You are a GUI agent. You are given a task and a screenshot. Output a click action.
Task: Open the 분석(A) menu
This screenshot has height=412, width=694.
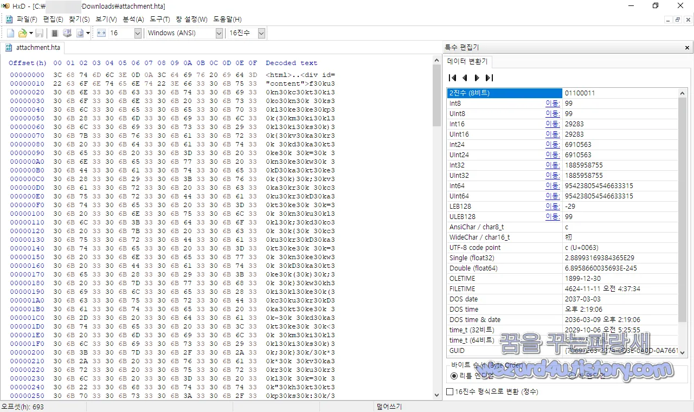coord(133,19)
